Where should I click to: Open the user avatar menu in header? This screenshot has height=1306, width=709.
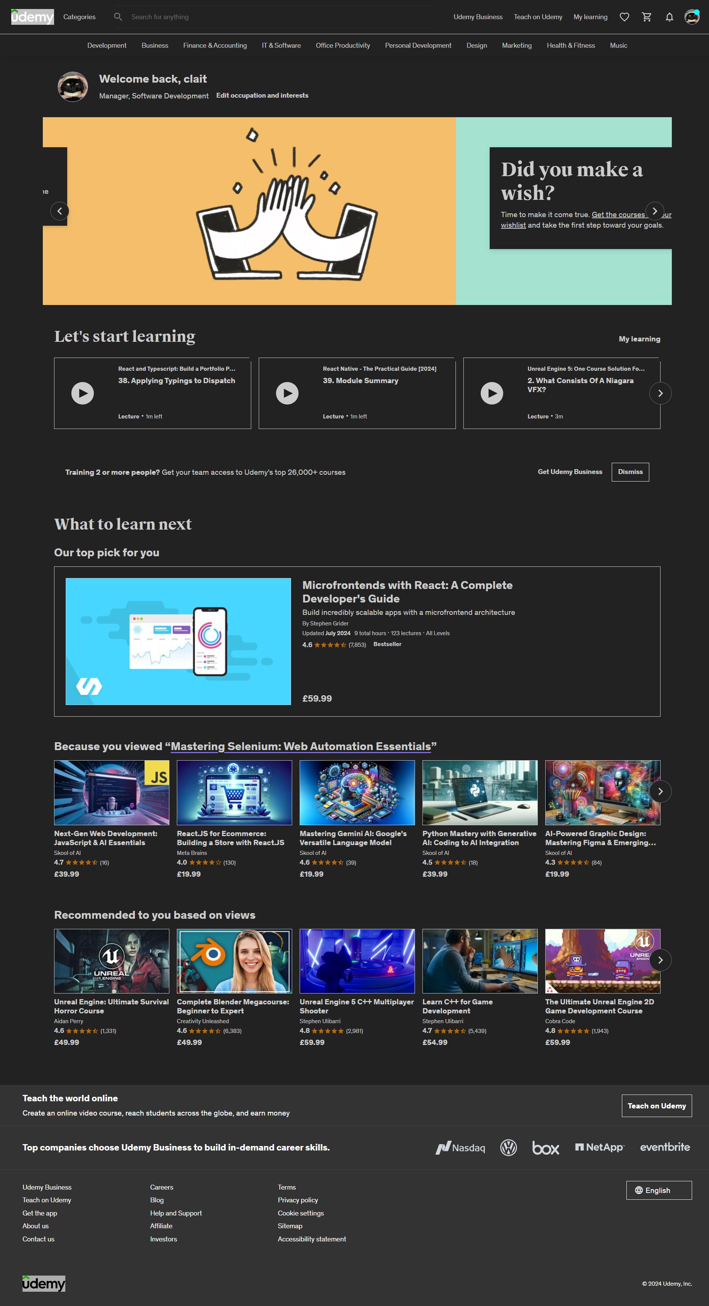click(x=692, y=17)
